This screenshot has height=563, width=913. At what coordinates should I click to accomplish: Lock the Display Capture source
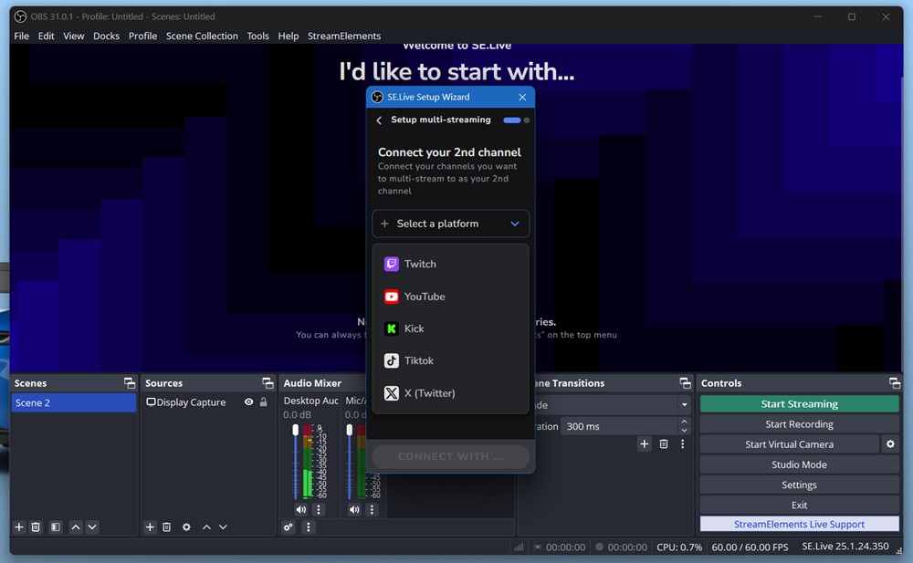[x=262, y=401]
